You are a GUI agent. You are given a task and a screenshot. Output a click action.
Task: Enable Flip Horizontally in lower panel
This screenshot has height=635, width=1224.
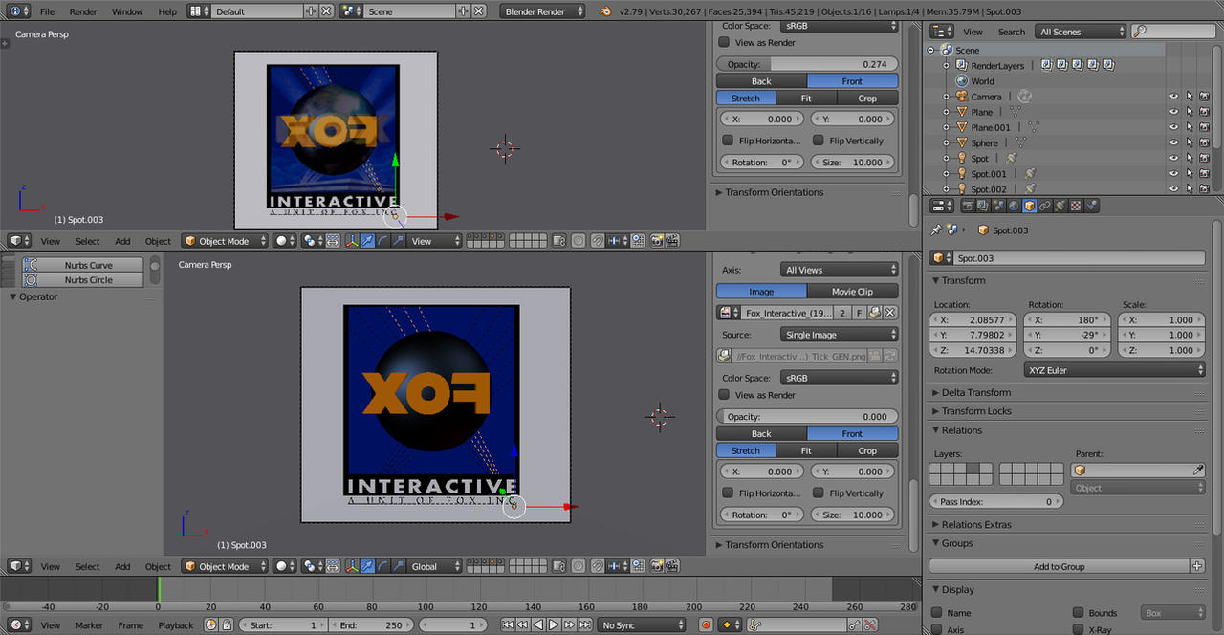pos(729,493)
